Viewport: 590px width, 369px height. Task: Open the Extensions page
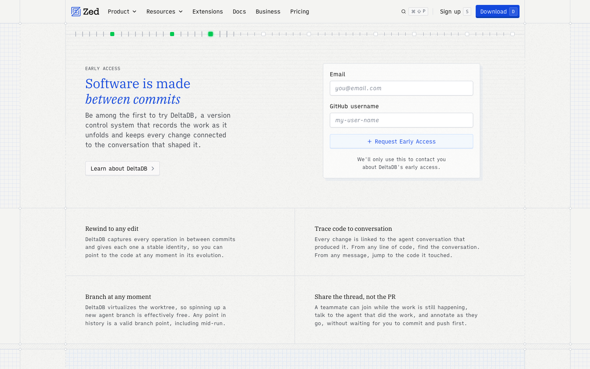click(x=208, y=11)
